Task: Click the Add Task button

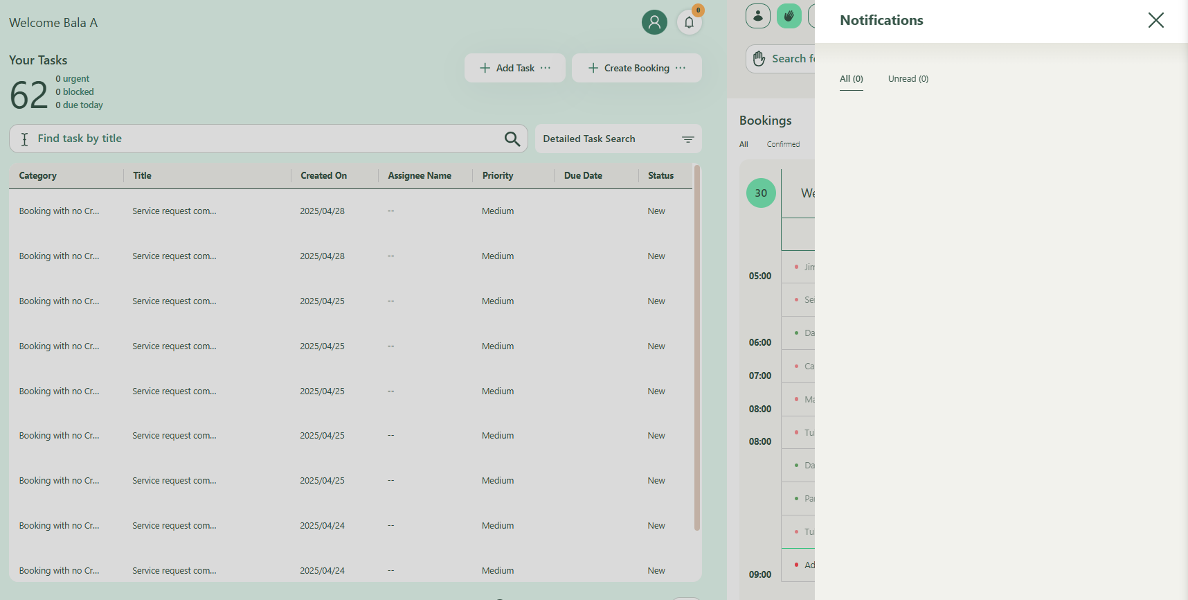Action: [507, 68]
